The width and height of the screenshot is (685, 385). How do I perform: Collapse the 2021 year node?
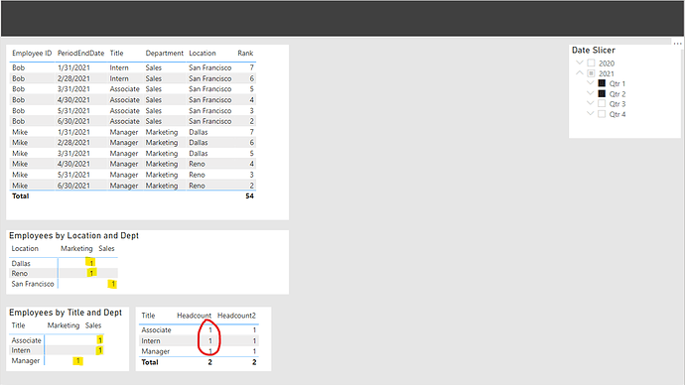pyautogui.click(x=580, y=72)
